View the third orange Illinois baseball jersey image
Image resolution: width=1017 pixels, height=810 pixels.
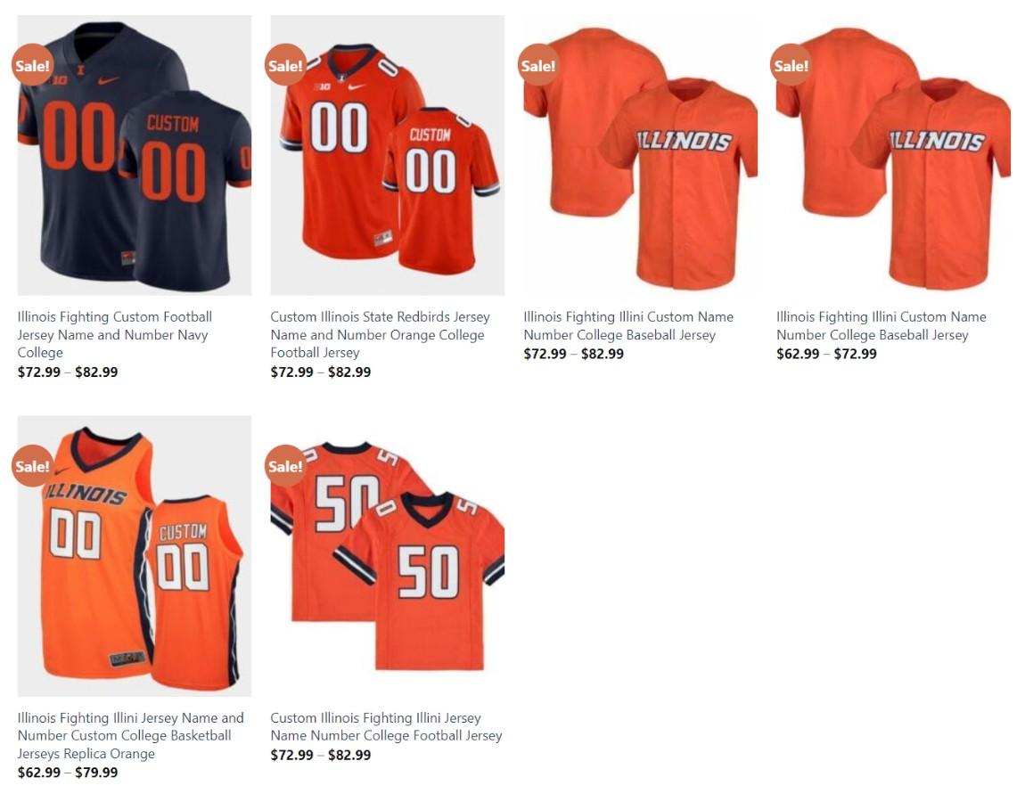(x=640, y=156)
